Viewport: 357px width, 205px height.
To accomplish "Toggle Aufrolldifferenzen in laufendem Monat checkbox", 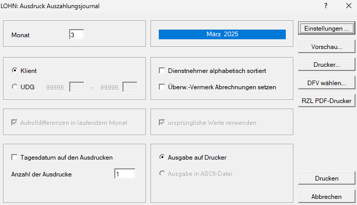I will coord(14,123).
